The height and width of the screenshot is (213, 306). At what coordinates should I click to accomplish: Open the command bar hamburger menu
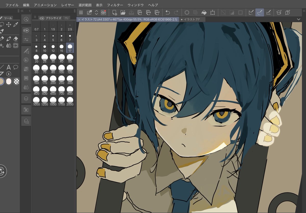[x=81, y=12]
